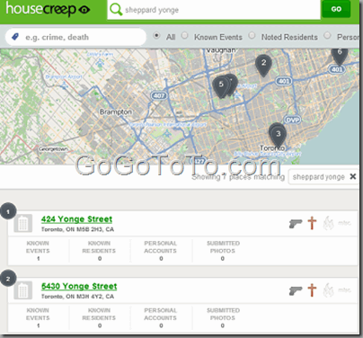Clear the sheppard yonge filter with X

[353, 177]
